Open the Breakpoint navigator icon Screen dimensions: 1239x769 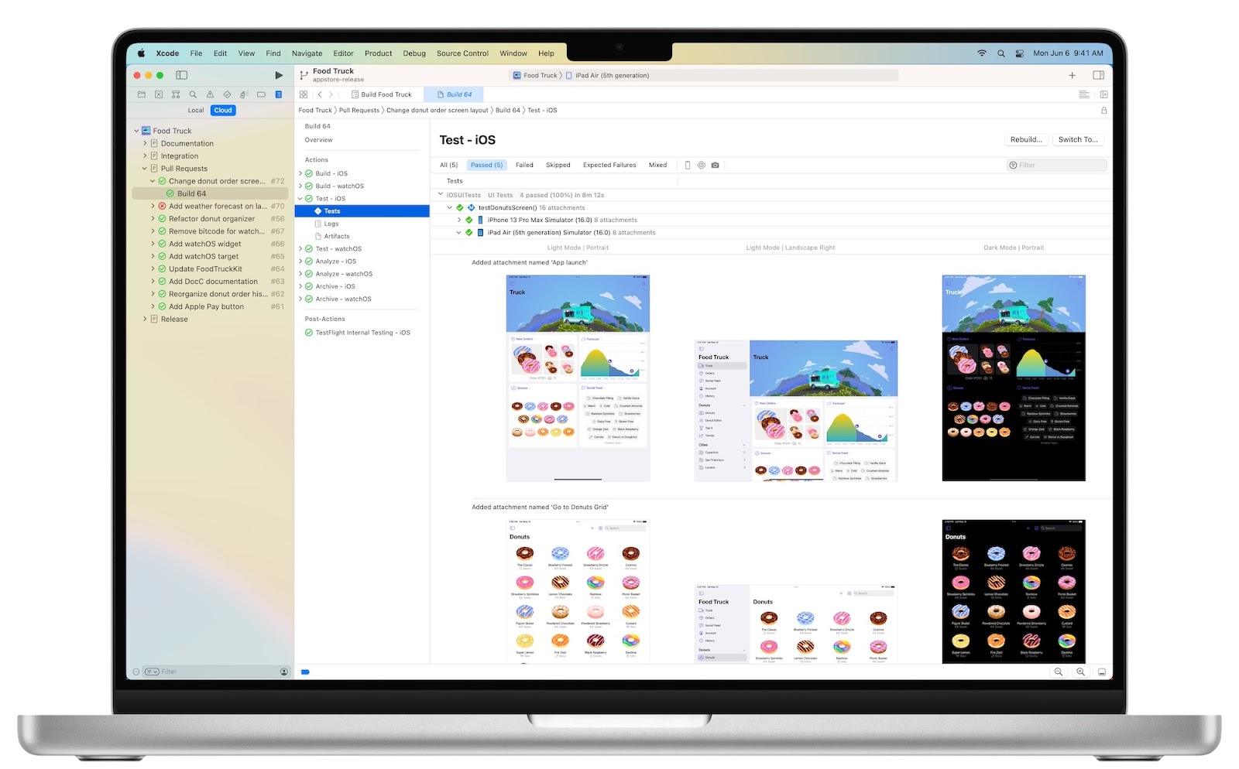tap(261, 94)
